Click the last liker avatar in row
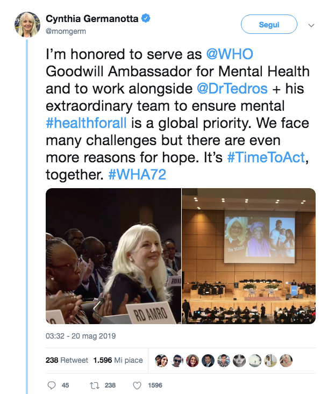 (286, 360)
